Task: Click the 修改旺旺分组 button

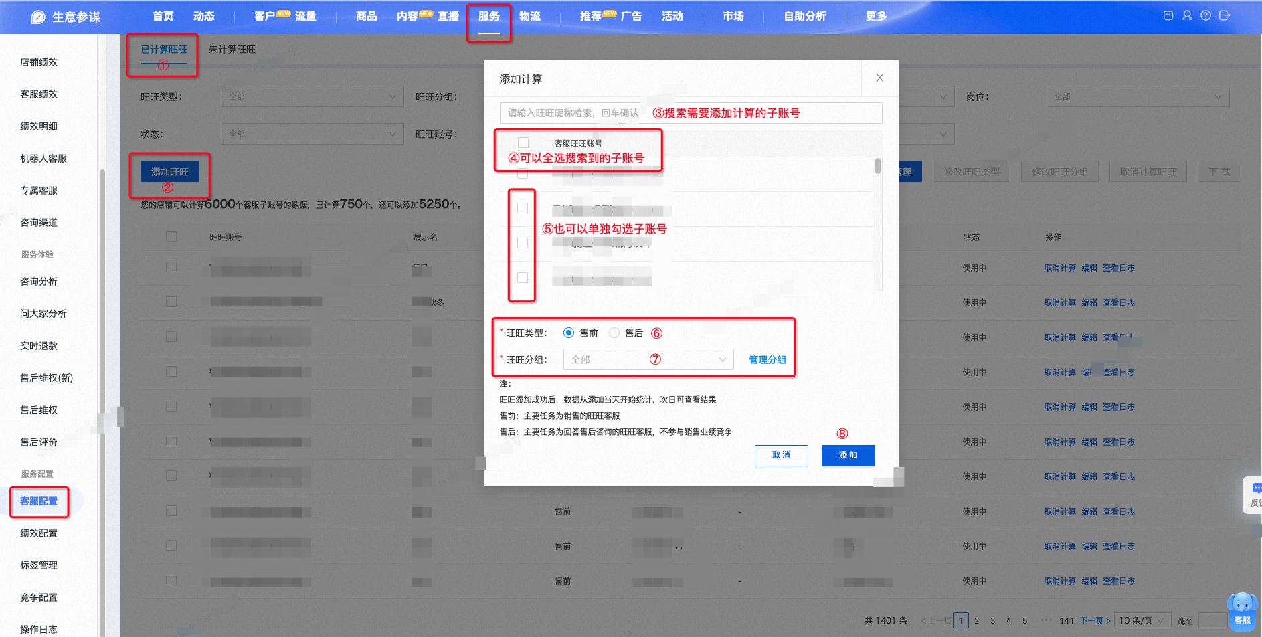Action: click(1060, 171)
